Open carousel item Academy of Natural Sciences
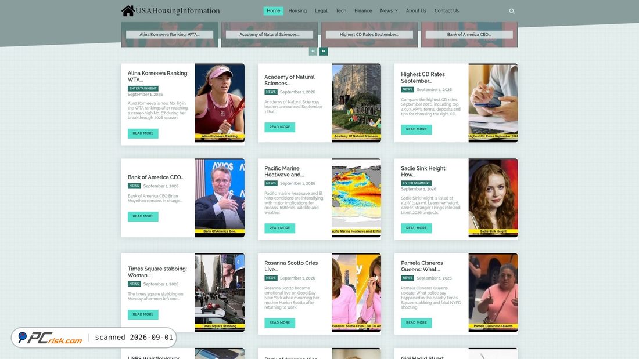Image resolution: width=639 pixels, height=359 pixels. [x=270, y=35]
